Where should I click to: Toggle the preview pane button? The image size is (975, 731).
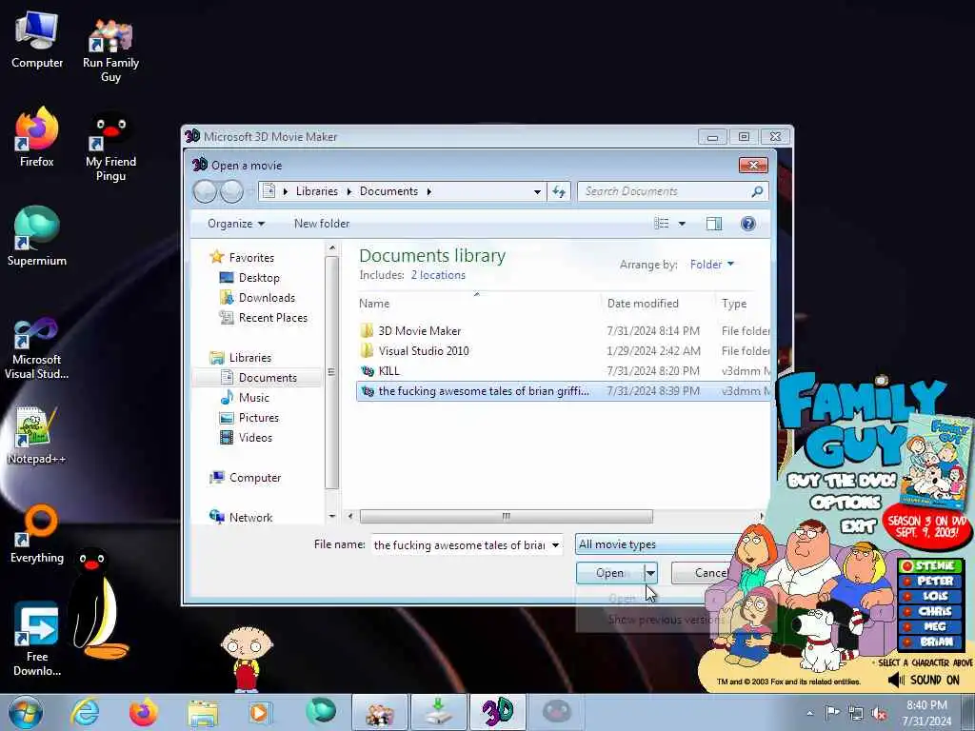coord(714,224)
